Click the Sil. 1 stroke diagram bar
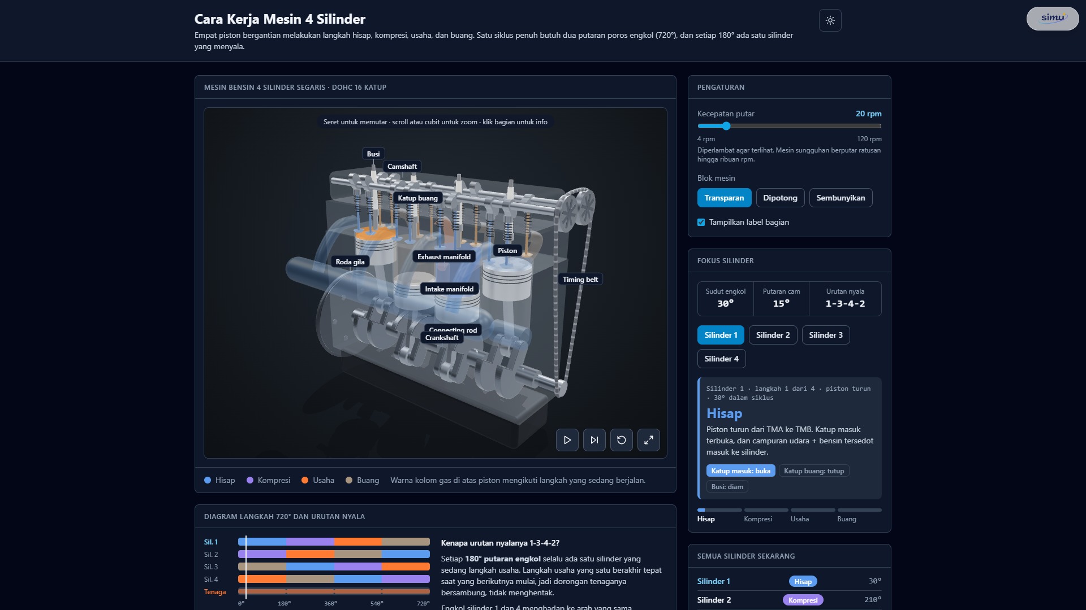1086x610 pixels. tap(334, 542)
